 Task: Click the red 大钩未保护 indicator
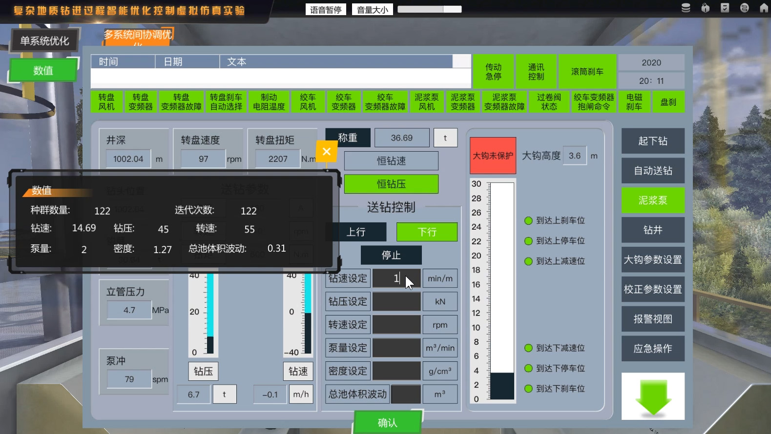click(x=493, y=156)
